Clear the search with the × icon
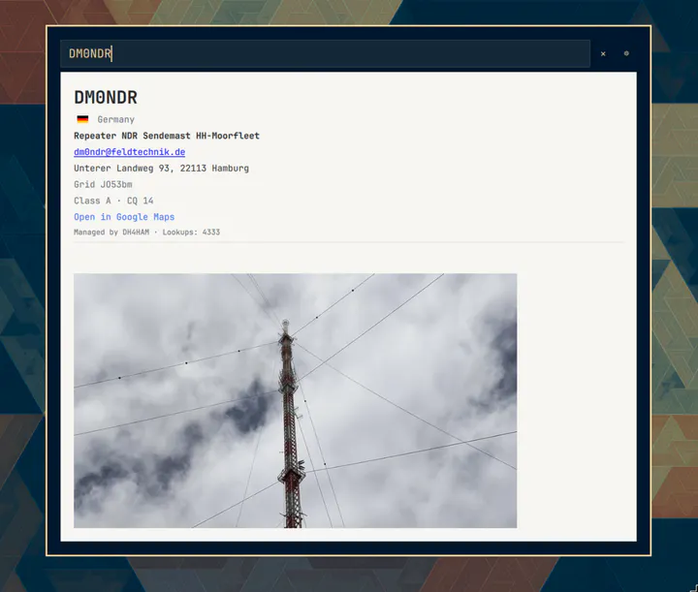 pos(603,54)
